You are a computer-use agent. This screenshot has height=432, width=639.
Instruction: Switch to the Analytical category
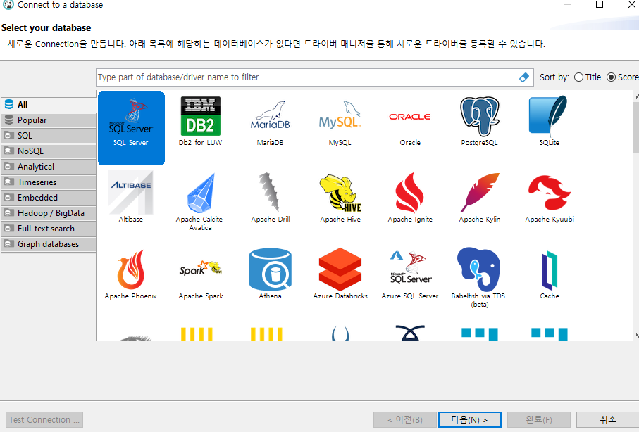tap(48, 167)
